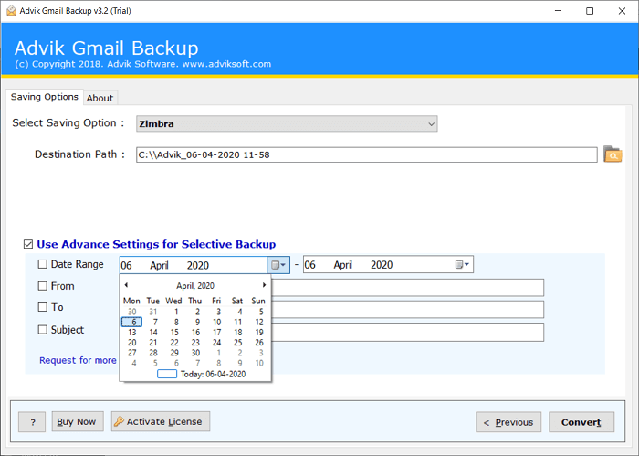Browse for destination folder icon
This screenshot has height=456, width=639.
[613, 154]
